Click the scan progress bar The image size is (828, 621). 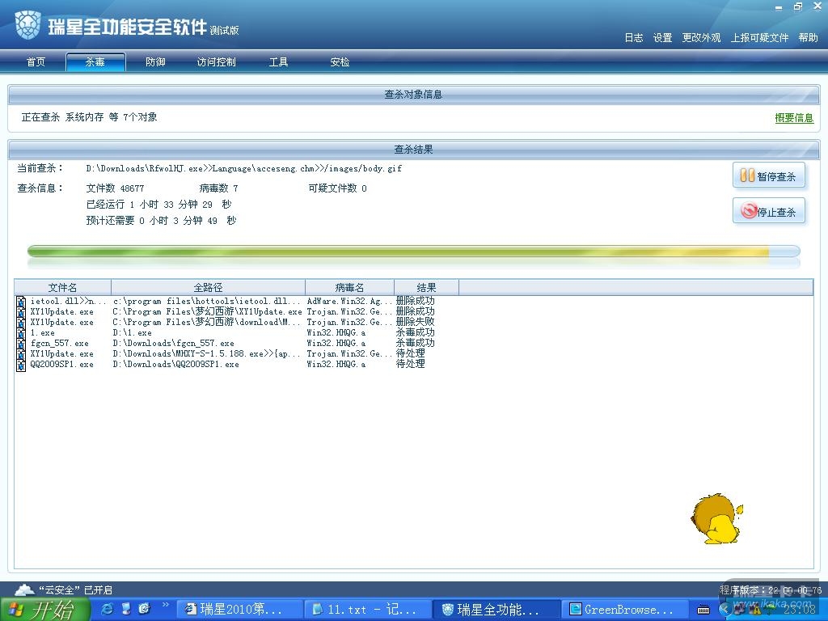[413, 251]
